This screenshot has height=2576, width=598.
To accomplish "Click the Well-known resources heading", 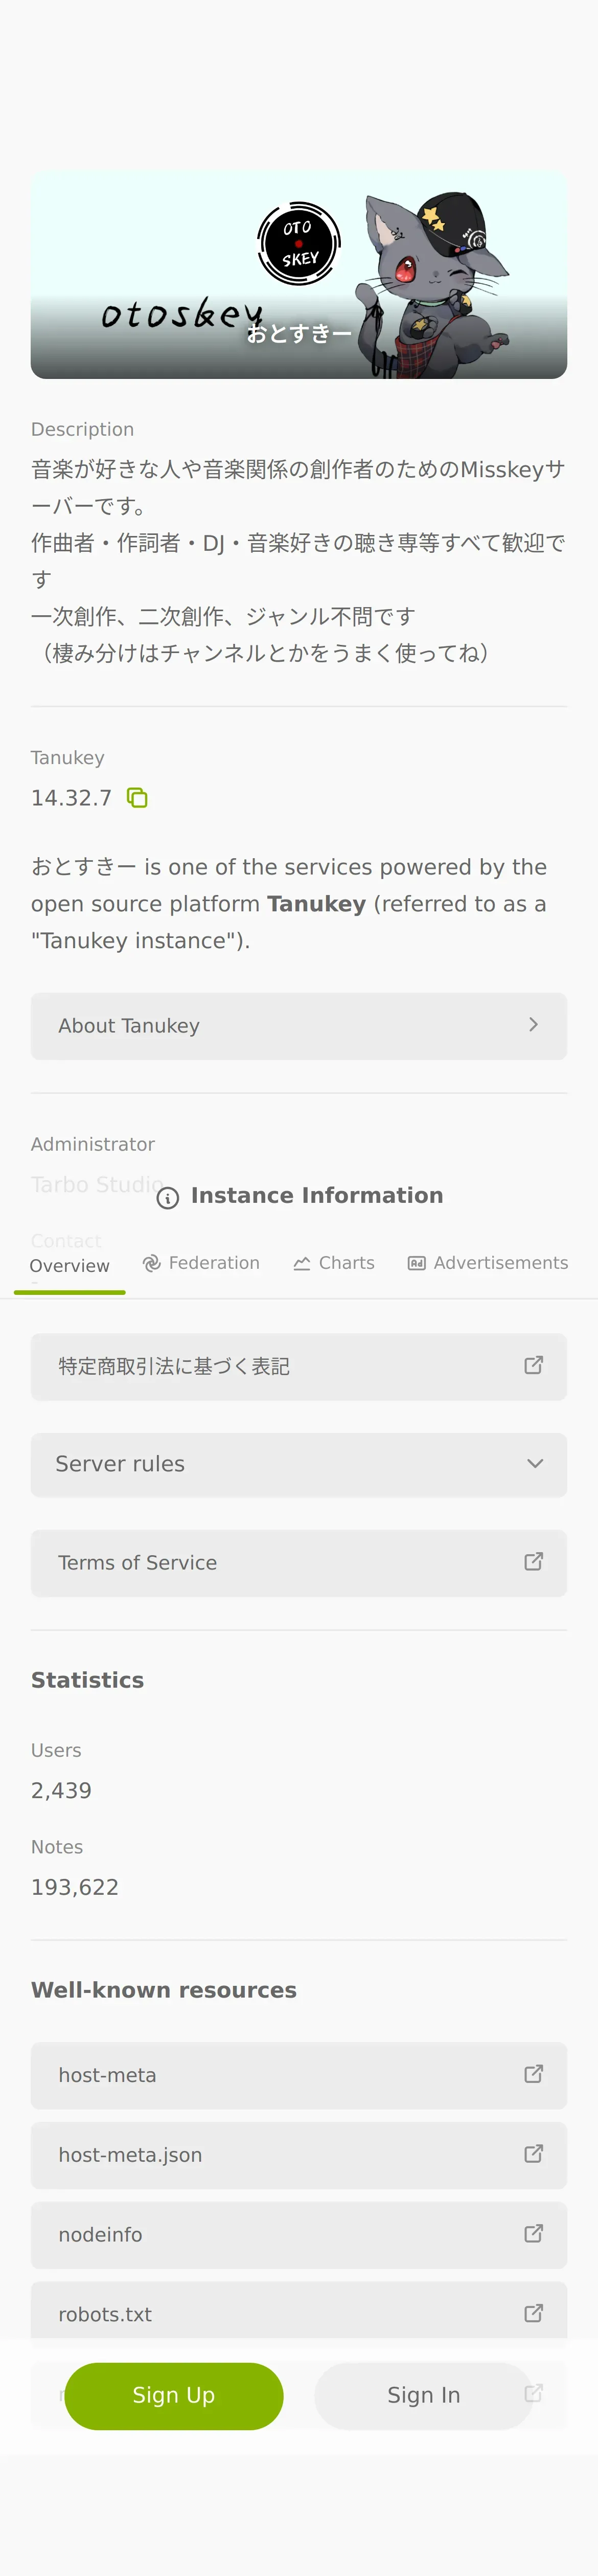I will [x=164, y=1991].
